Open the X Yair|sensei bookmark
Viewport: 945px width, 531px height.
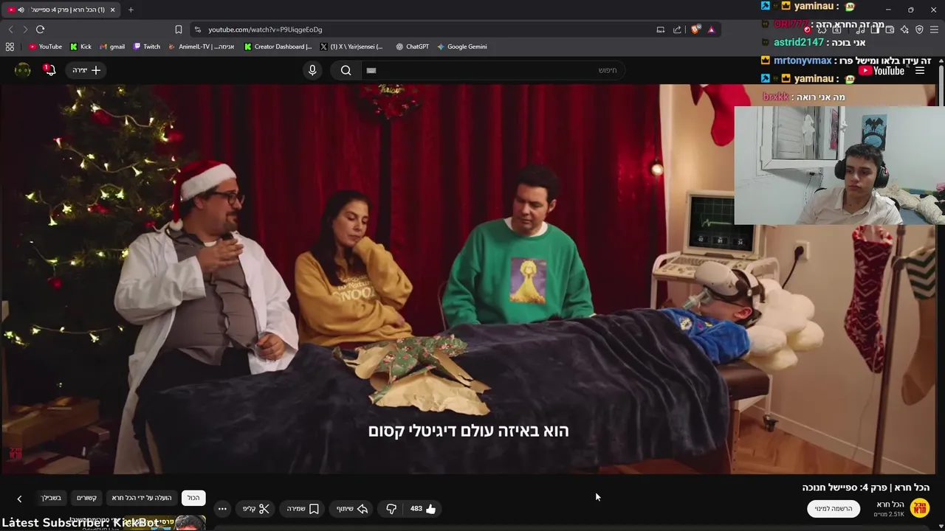pyautogui.click(x=351, y=46)
